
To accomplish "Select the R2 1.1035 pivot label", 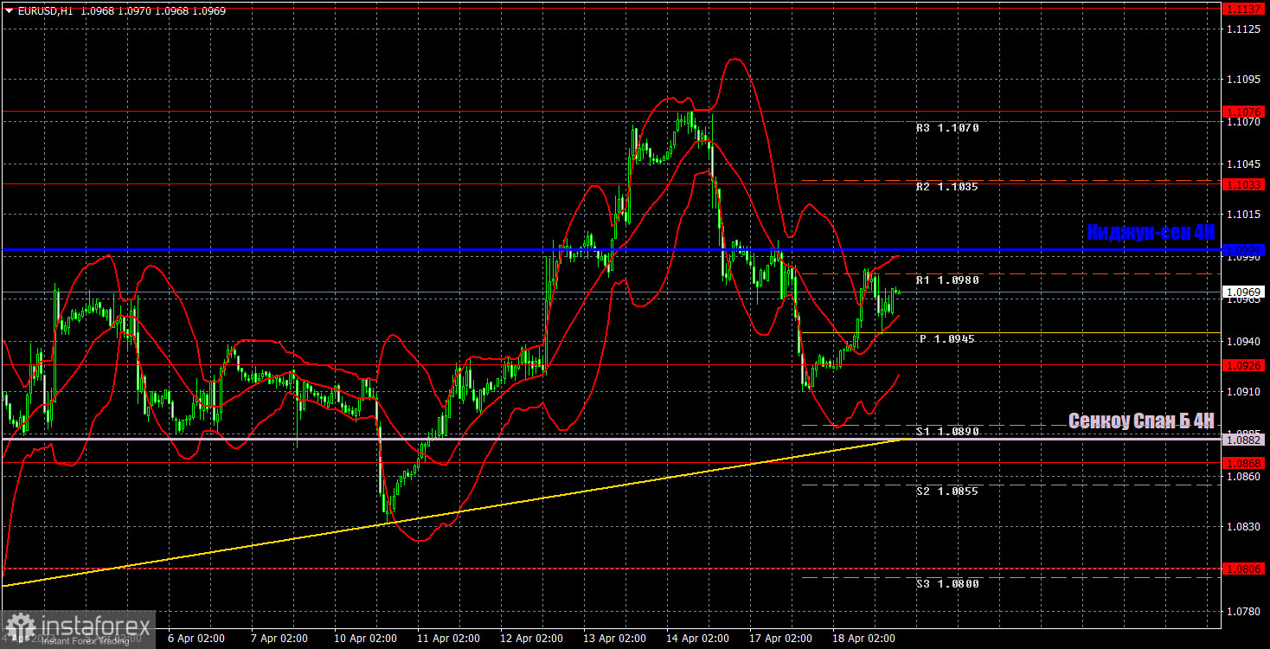I will coord(947,187).
